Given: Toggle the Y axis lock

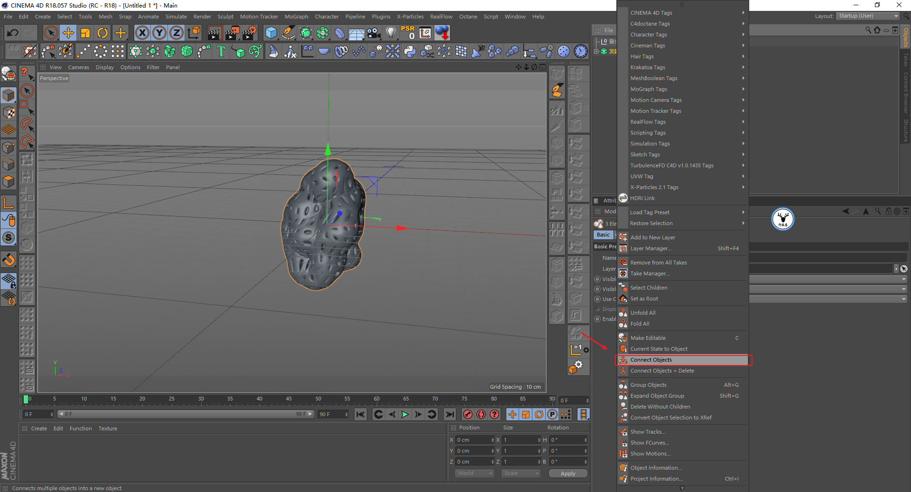Looking at the screenshot, I should coord(159,33).
